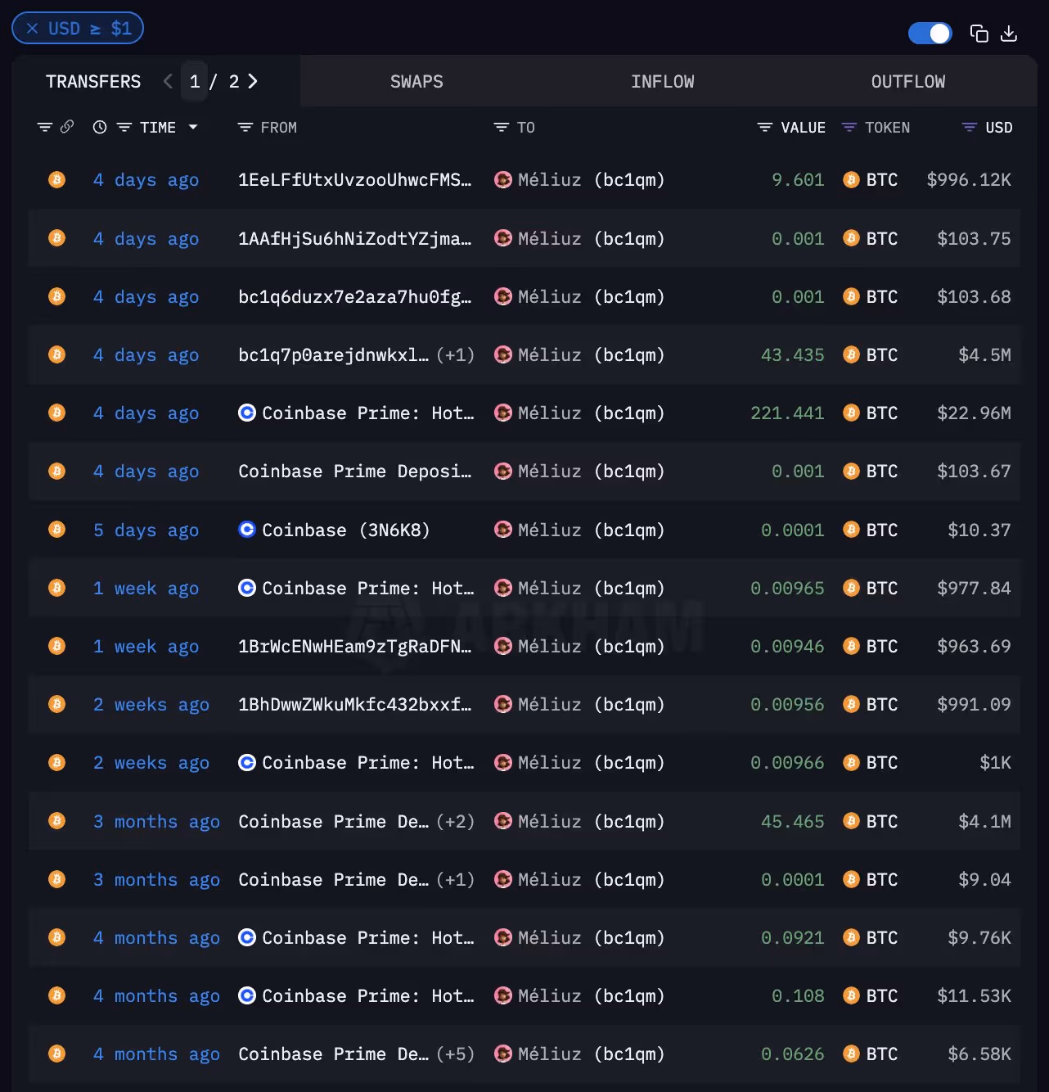Click the filter icon beside the TOKEN column

coord(849,127)
